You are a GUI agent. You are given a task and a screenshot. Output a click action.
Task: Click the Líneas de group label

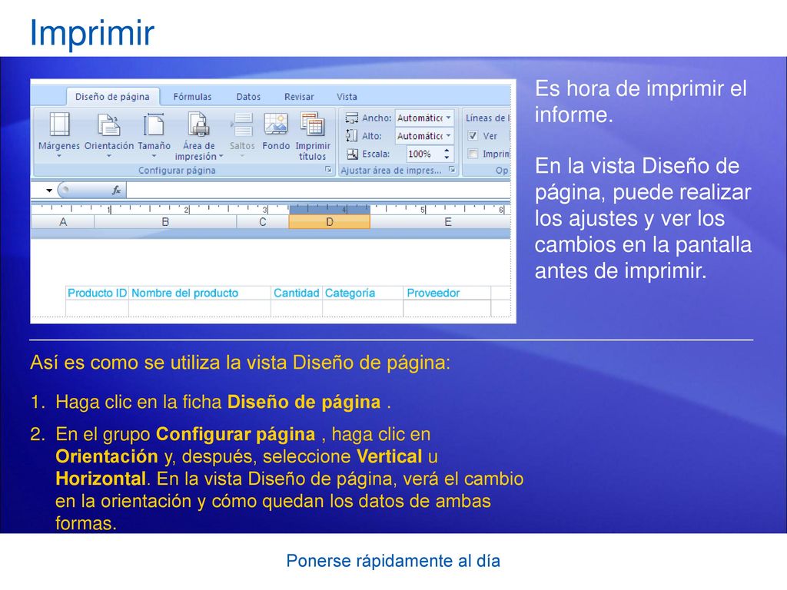click(x=486, y=118)
